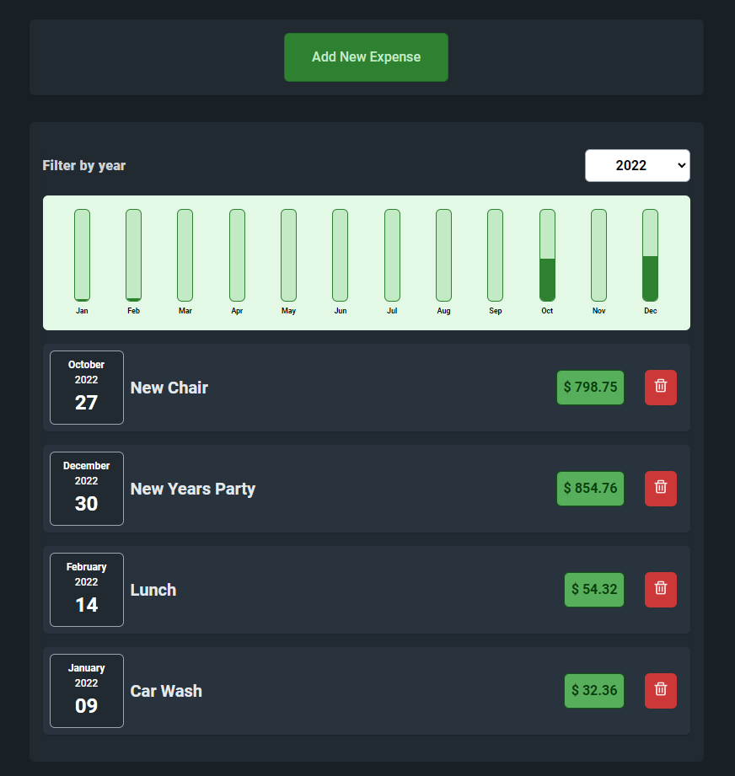Image resolution: width=735 pixels, height=776 pixels.
Task: Click the Car Wash expense title
Action: 166,691
